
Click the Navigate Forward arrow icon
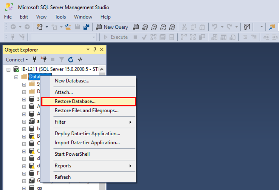pos(27,27)
